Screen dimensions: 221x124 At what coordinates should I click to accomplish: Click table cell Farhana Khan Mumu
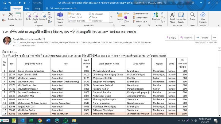[33, 92]
